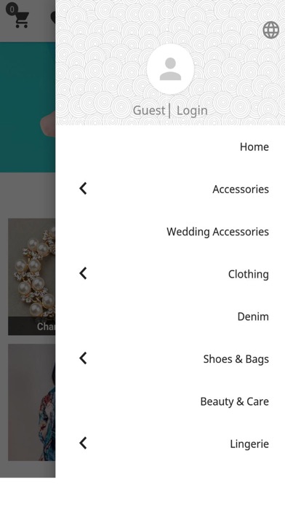Select the Lingerie category

pyautogui.click(x=249, y=444)
